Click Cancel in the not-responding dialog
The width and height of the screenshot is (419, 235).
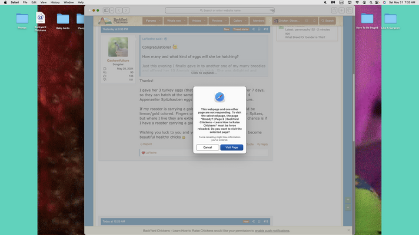(x=207, y=147)
